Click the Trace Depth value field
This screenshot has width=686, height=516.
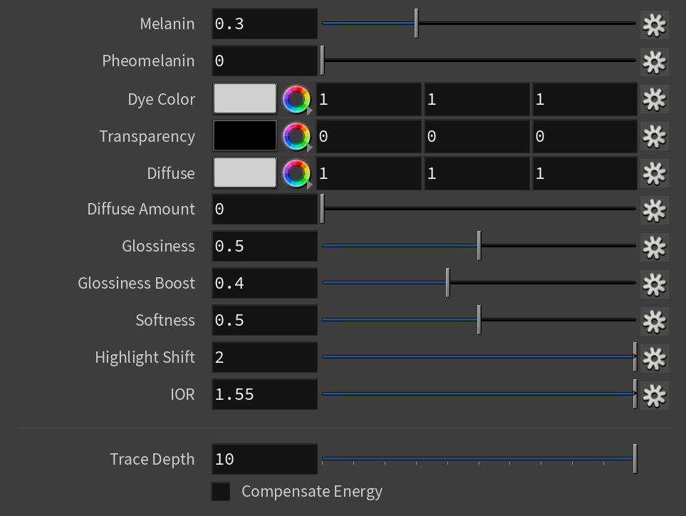[265, 459]
